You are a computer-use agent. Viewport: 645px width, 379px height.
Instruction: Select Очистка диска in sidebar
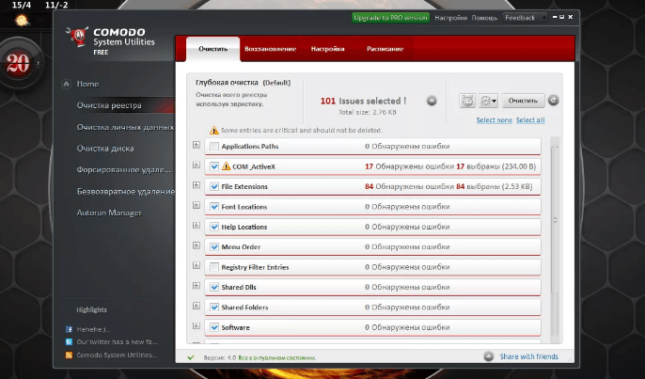[x=105, y=149]
